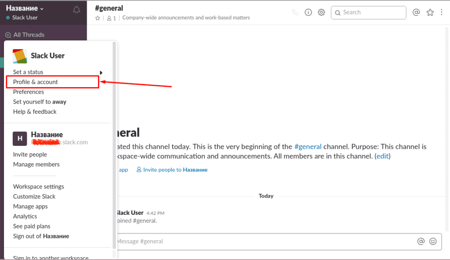Open starred items star icon in header
The width and height of the screenshot is (450, 260).
pos(430,12)
